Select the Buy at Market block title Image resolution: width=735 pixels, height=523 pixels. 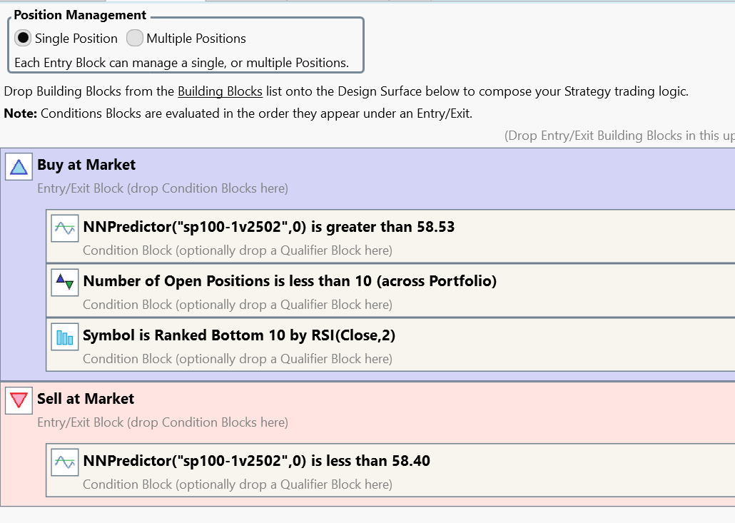point(86,165)
